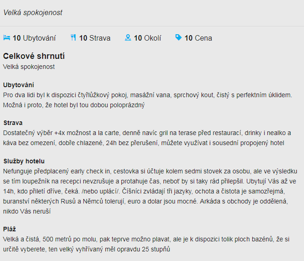Click the summary text under Celkové shrnutí

[x=29, y=67]
